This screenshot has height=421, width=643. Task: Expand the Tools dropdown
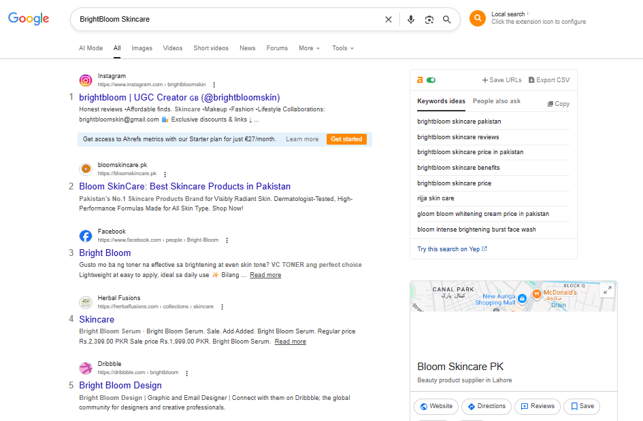[342, 48]
